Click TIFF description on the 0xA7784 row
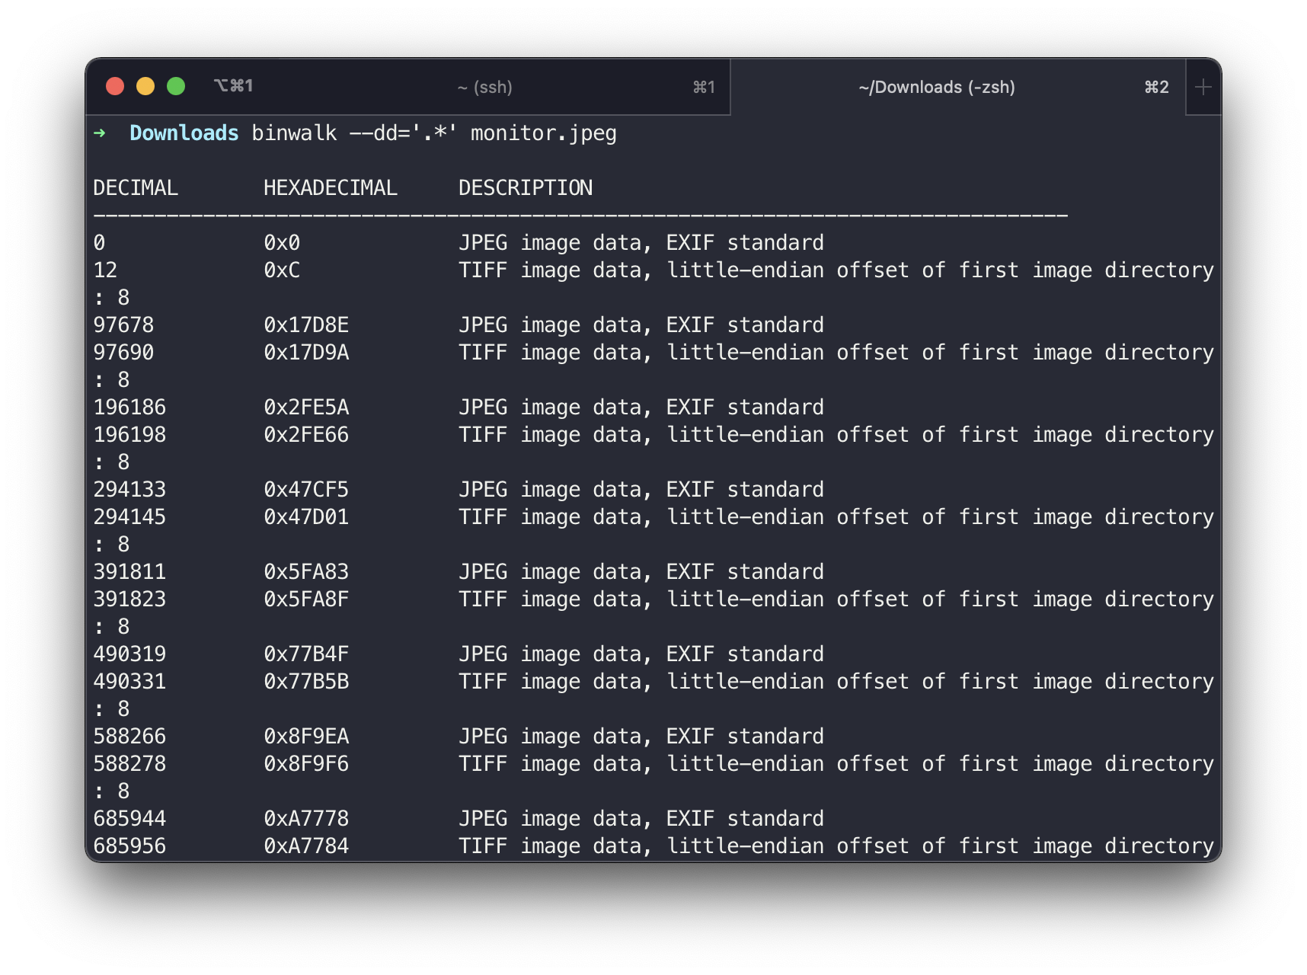The image size is (1307, 975). [x=836, y=846]
